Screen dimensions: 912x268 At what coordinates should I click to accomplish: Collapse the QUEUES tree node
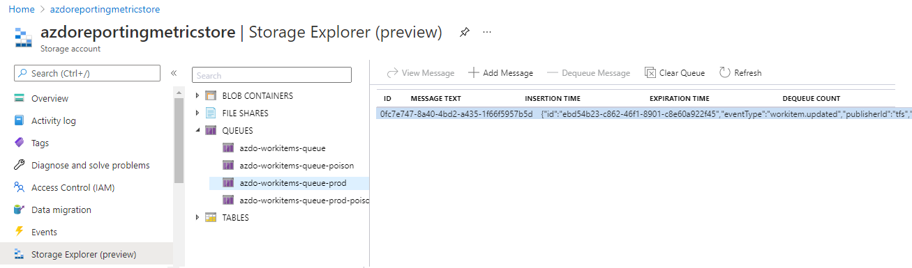coord(197,130)
